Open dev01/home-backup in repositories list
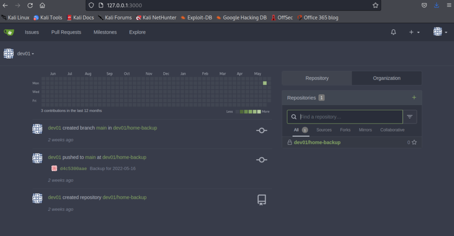Screen dimensions: 454x236 click(x=317, y=142)
